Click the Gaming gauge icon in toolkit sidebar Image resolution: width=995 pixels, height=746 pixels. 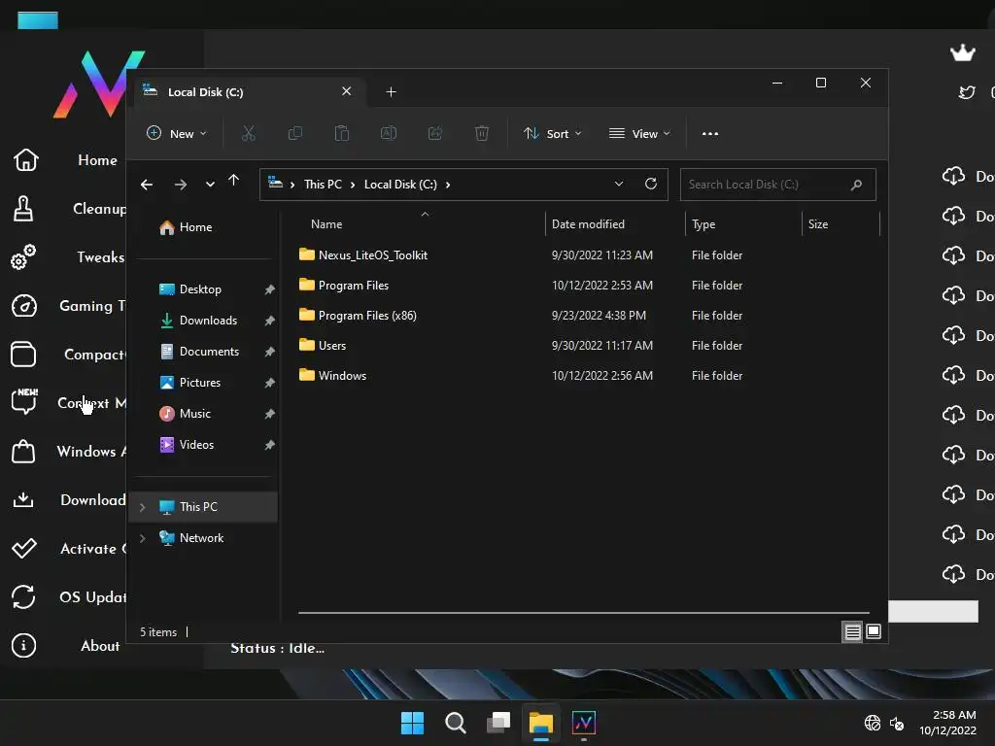(24, 306)
